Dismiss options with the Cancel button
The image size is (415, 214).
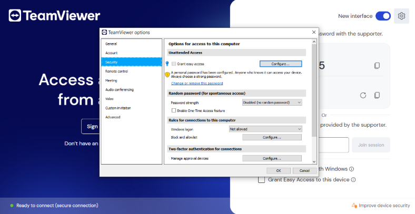pos(304,171)
